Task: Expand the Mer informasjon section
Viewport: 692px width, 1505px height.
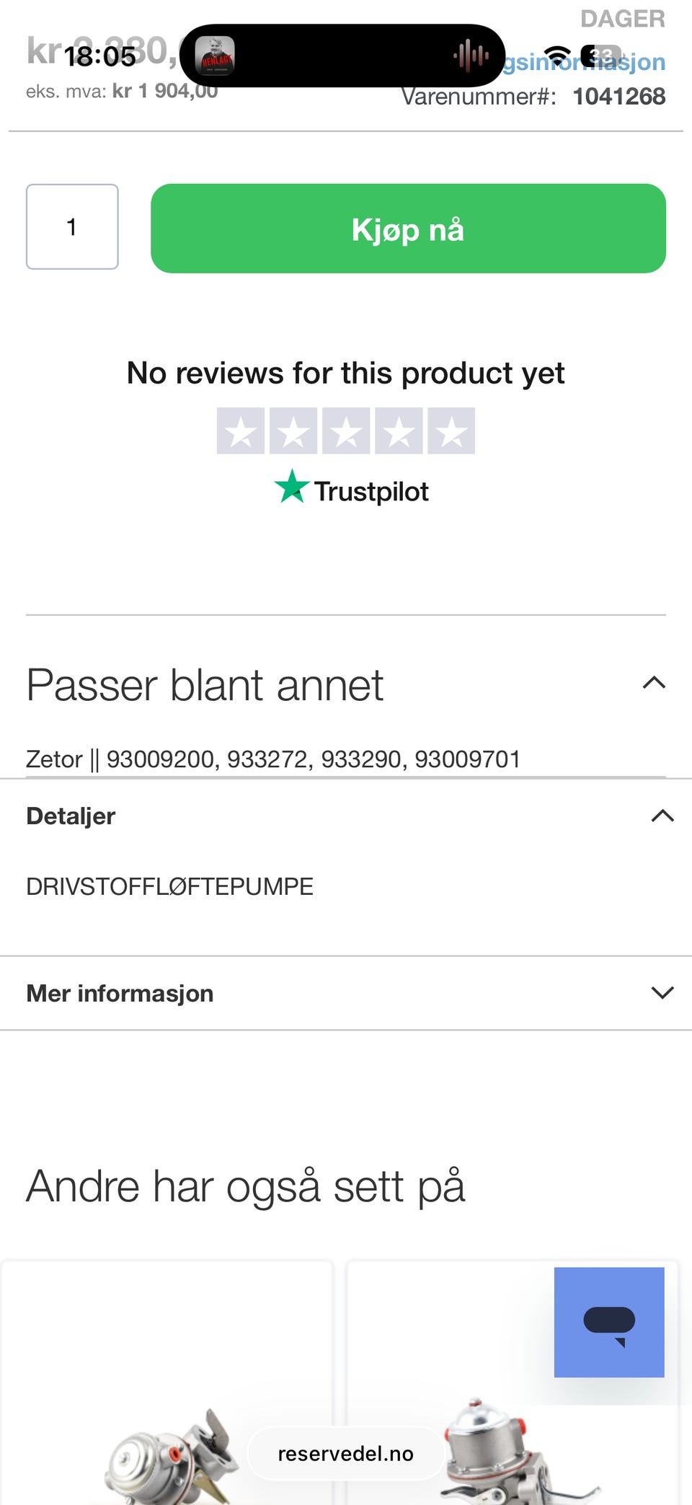Action: click(x=662, y=993)
